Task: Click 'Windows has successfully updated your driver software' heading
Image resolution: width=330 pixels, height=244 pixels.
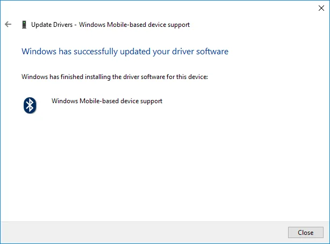Action: click(x=125, y=52)
